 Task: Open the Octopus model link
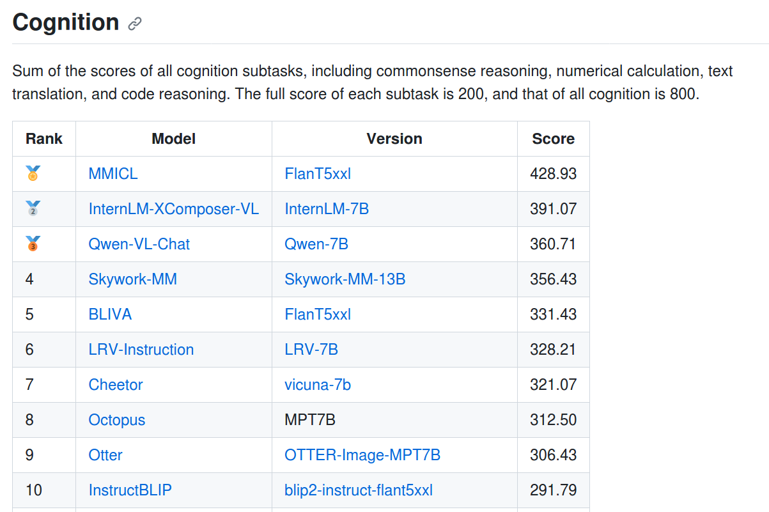[117, 420]
